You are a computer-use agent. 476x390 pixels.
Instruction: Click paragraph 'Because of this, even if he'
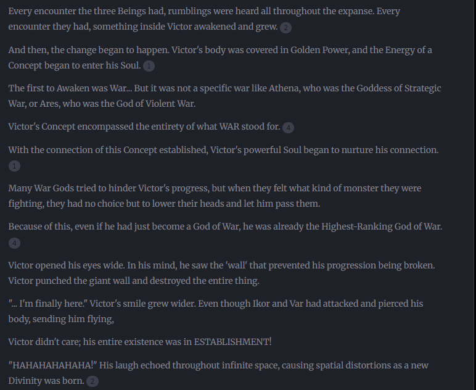pos(225,234)
